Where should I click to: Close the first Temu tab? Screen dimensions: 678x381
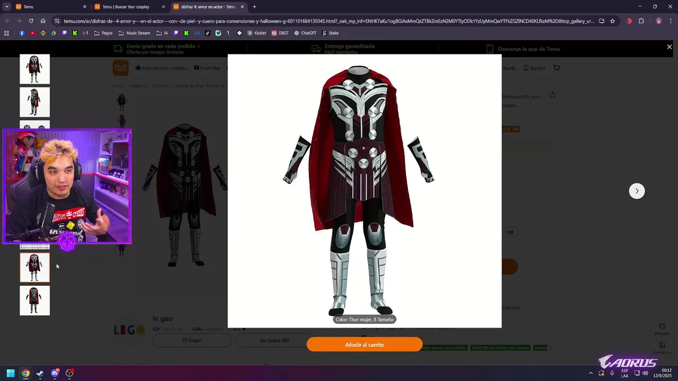pyautogui.click(x=84, y=7)
